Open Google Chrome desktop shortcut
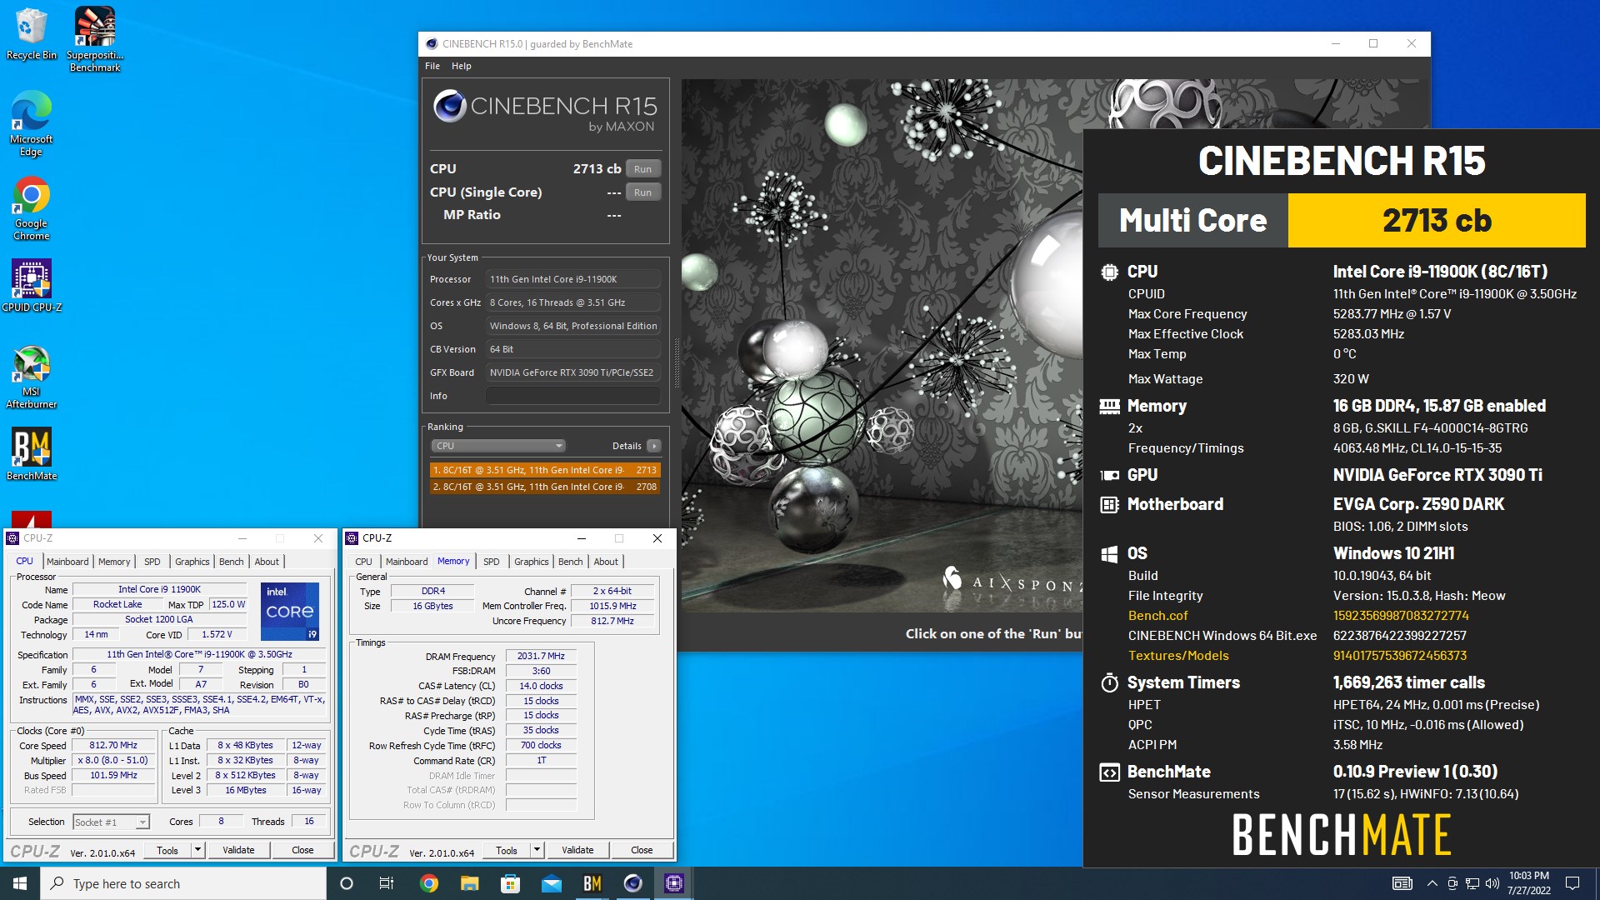Viewport: 1600px width, 900px height. [31, 208]
